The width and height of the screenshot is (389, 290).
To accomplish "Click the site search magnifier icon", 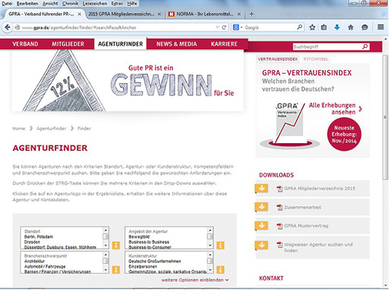I will tap(365, 46).
